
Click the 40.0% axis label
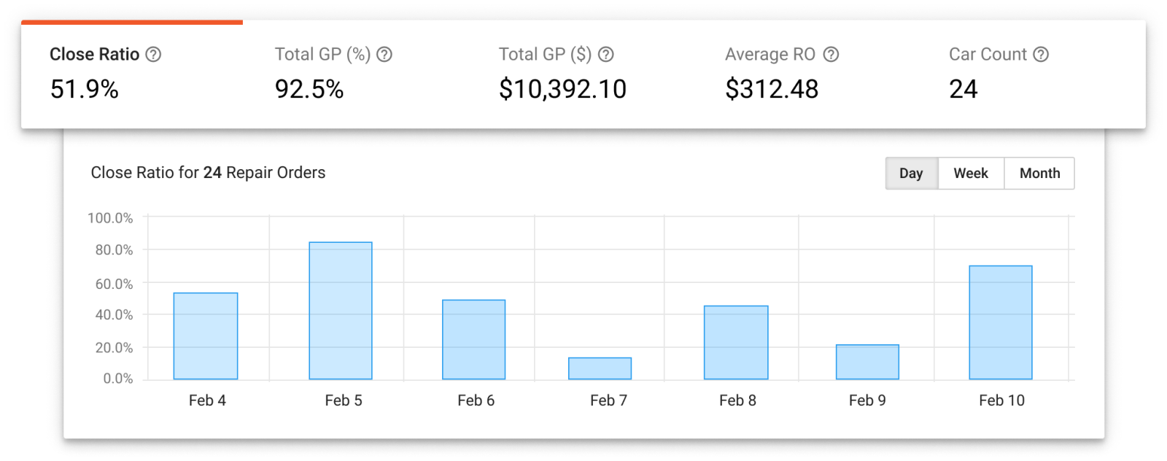(114, 315)
